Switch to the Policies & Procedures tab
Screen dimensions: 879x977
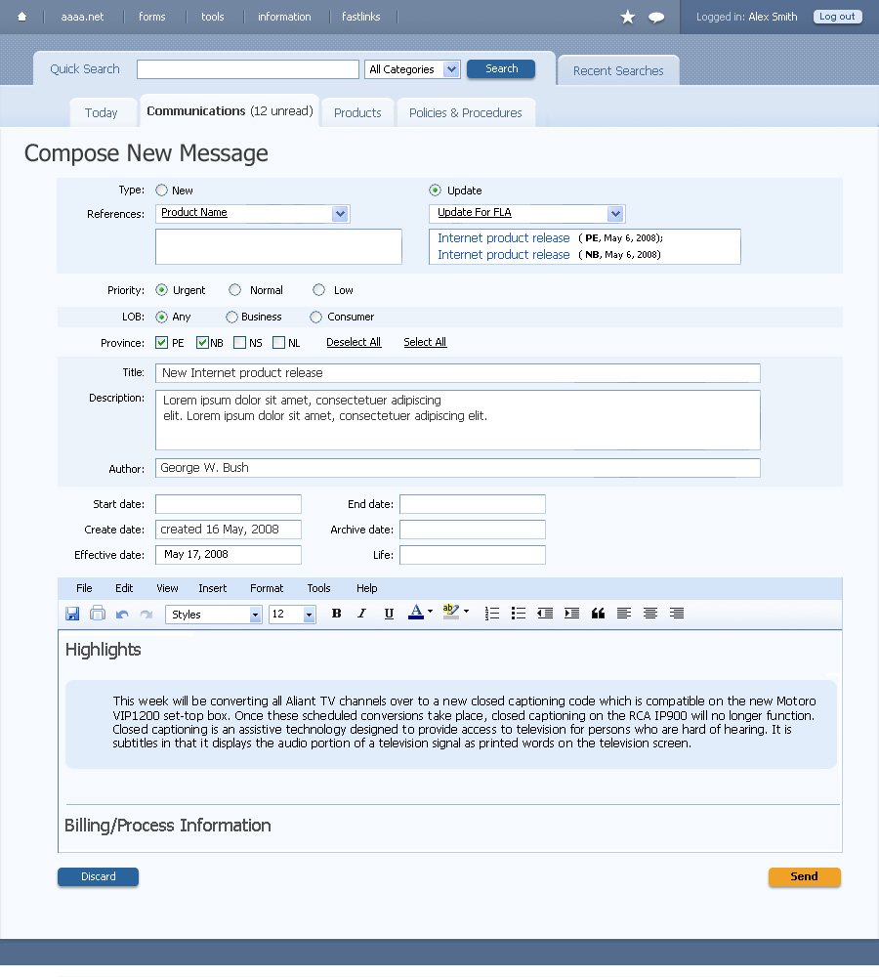(x=465, y=112)
